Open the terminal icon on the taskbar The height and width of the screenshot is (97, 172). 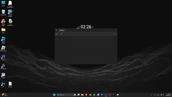tap(114, 95)
